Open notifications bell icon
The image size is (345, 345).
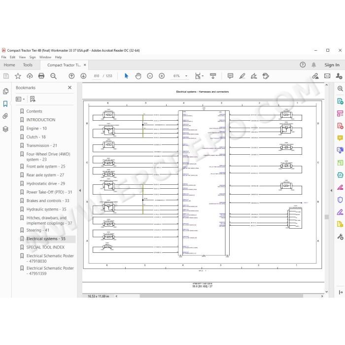pos(314,65)
